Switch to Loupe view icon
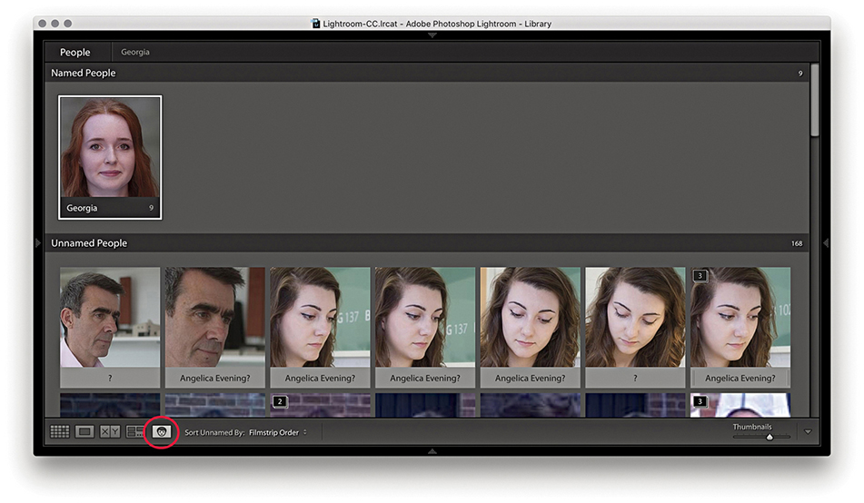 (x=84, y=432)
